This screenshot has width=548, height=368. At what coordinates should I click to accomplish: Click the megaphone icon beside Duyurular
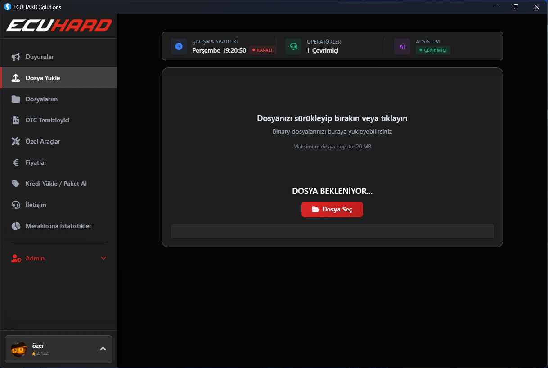coord(16,57)
